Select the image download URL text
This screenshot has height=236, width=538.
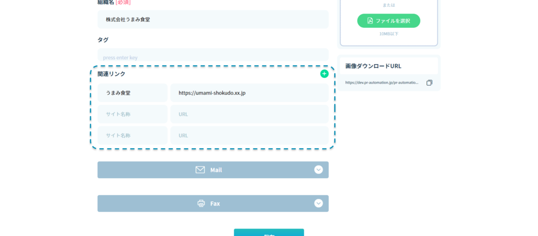tap(382, 83)
